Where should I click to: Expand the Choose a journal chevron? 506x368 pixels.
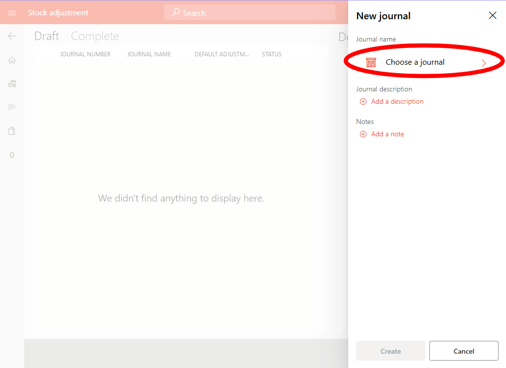(484, 63)
